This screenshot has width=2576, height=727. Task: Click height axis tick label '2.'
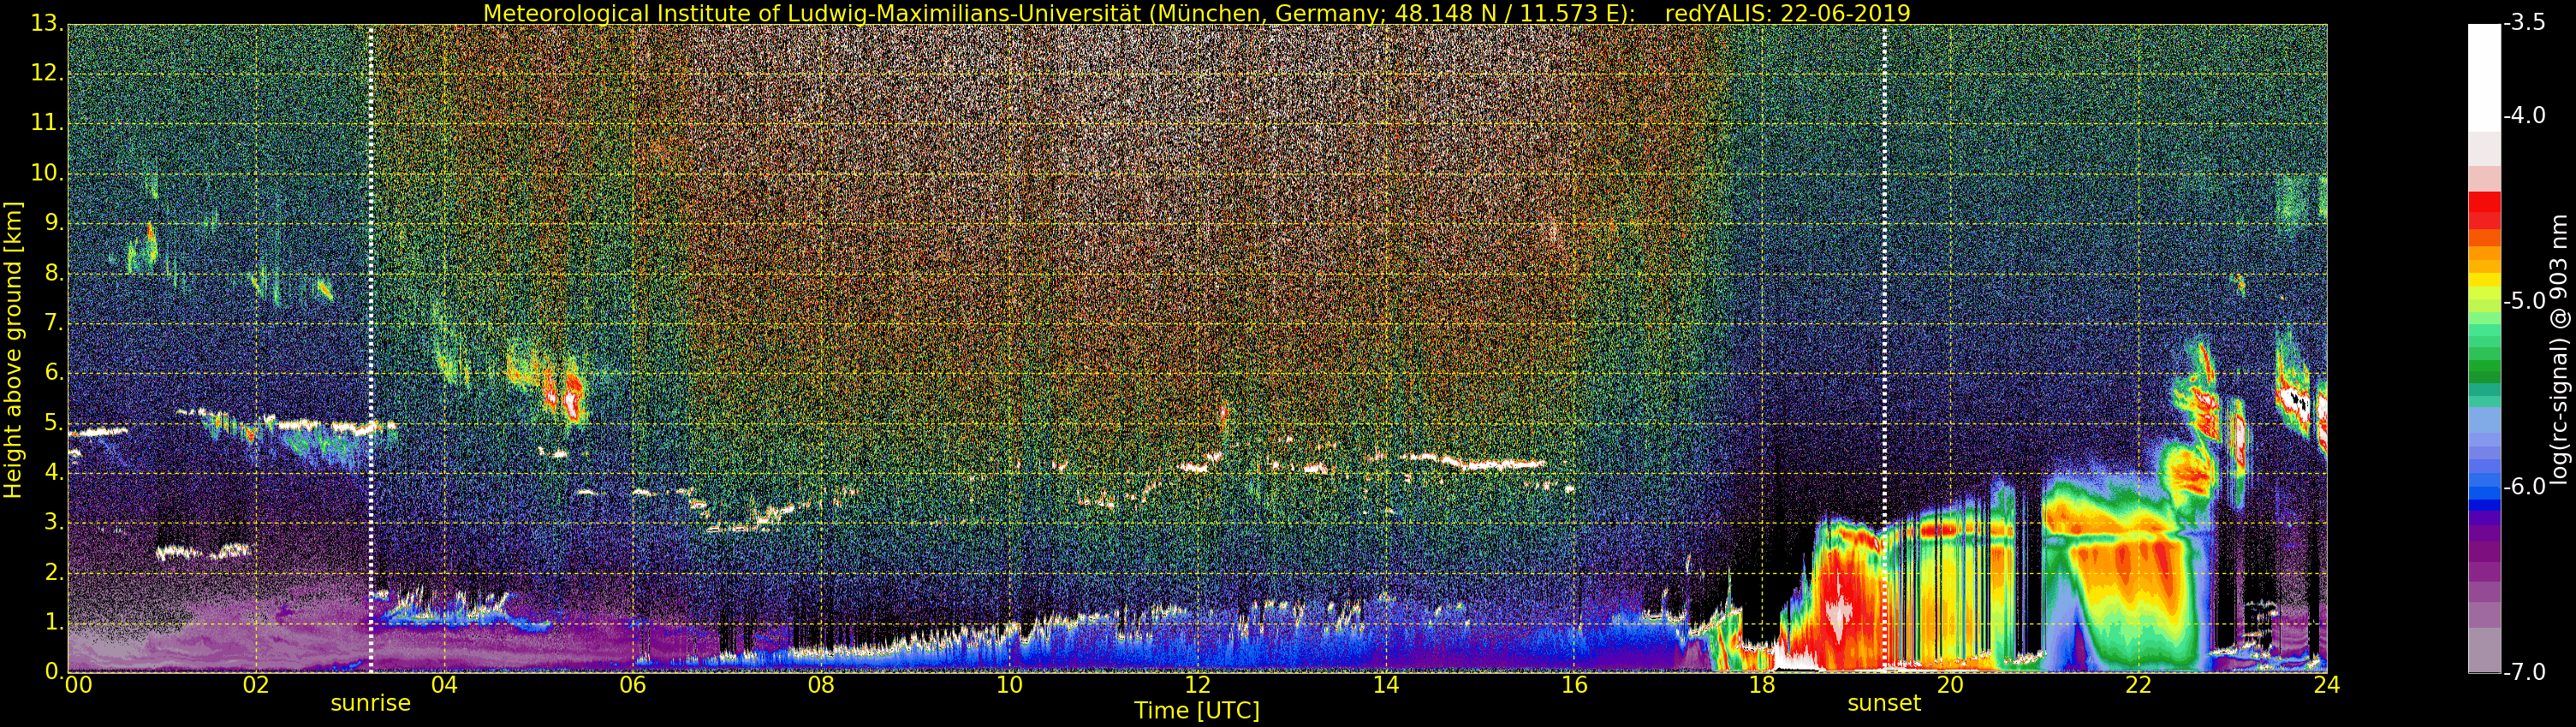(x=54, y=572)
